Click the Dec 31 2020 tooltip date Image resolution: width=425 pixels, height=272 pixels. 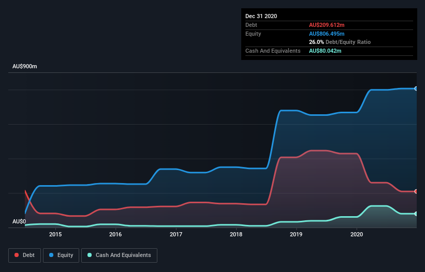pos(261,16)
